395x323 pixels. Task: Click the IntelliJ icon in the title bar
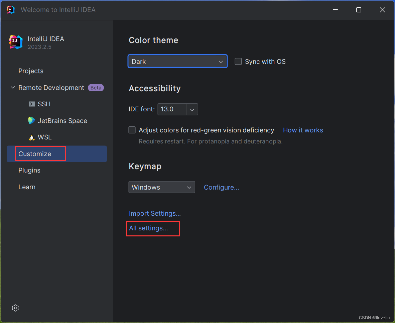[x=11, y=10]
